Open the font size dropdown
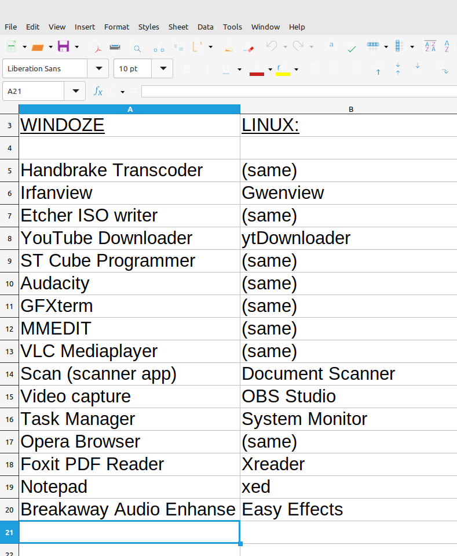Screen dimensions: 457x556 point(163,68)
